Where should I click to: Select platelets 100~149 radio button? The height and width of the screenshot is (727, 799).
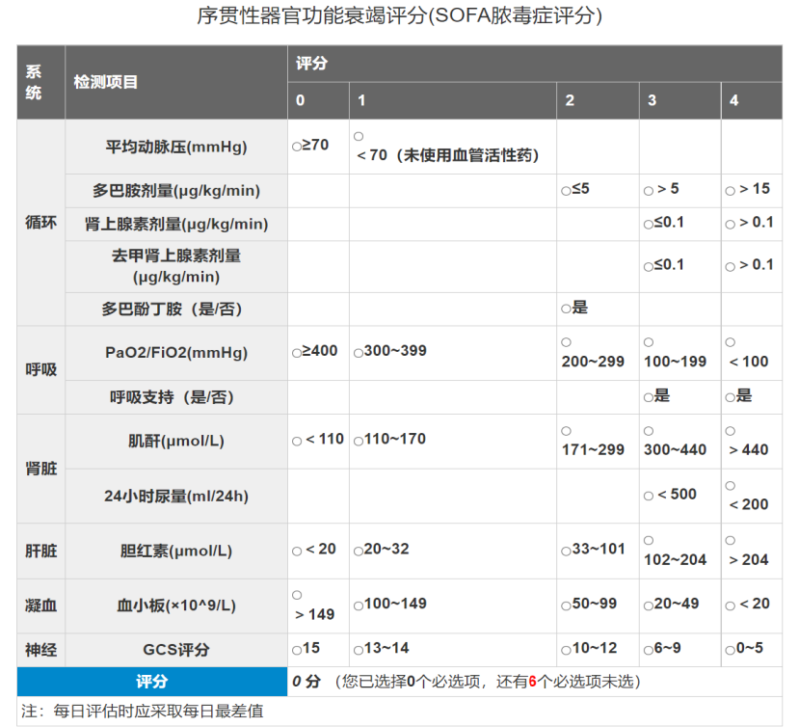click(359, 606)
